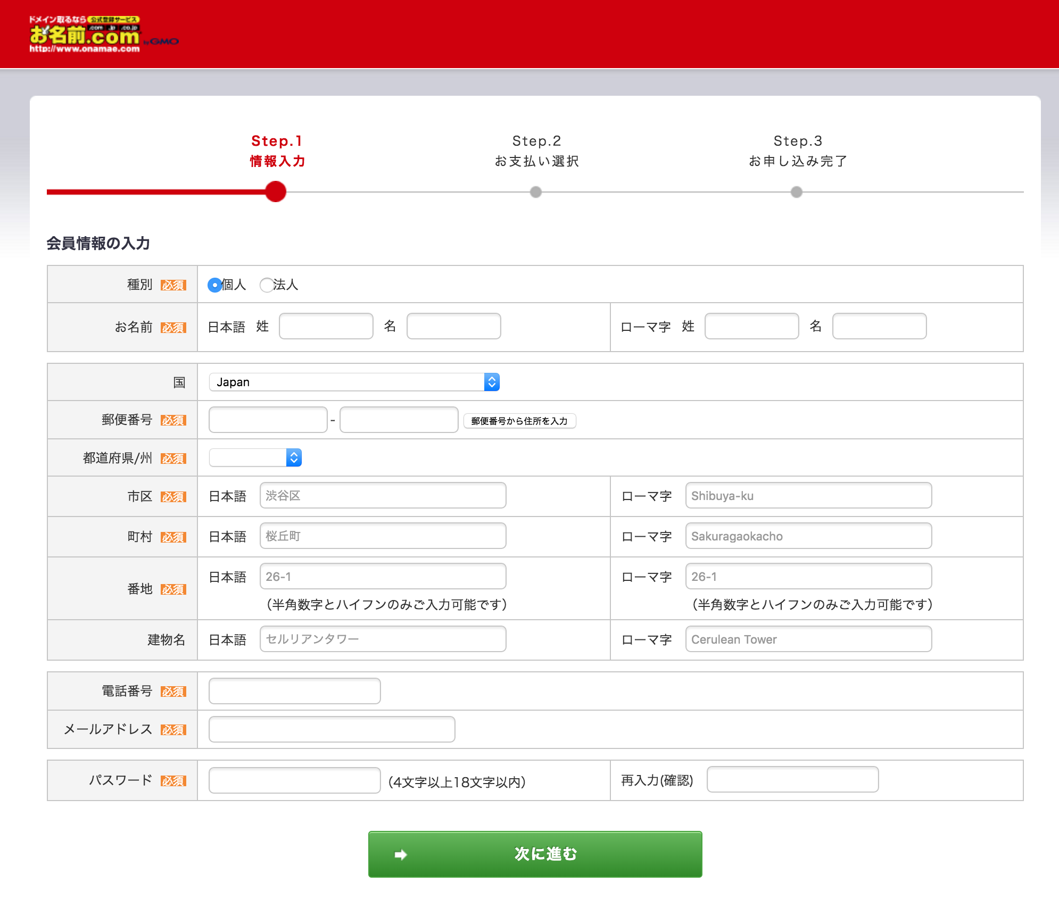Click the 会員情報の入力 heading

point(98,243)
